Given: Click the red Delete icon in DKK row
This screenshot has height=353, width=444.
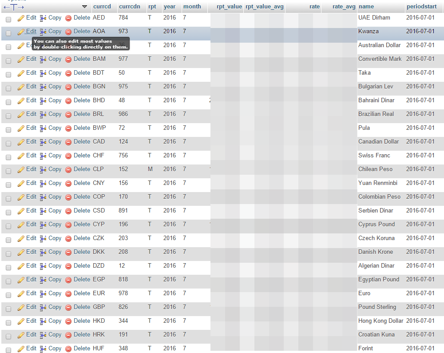Looking at the screenshot, I should tap(68, 253).
